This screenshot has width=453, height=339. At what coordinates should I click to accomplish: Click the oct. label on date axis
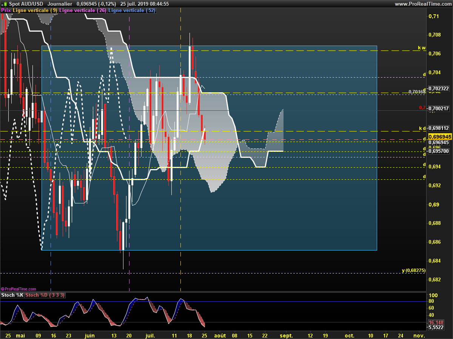click(350, 335)
